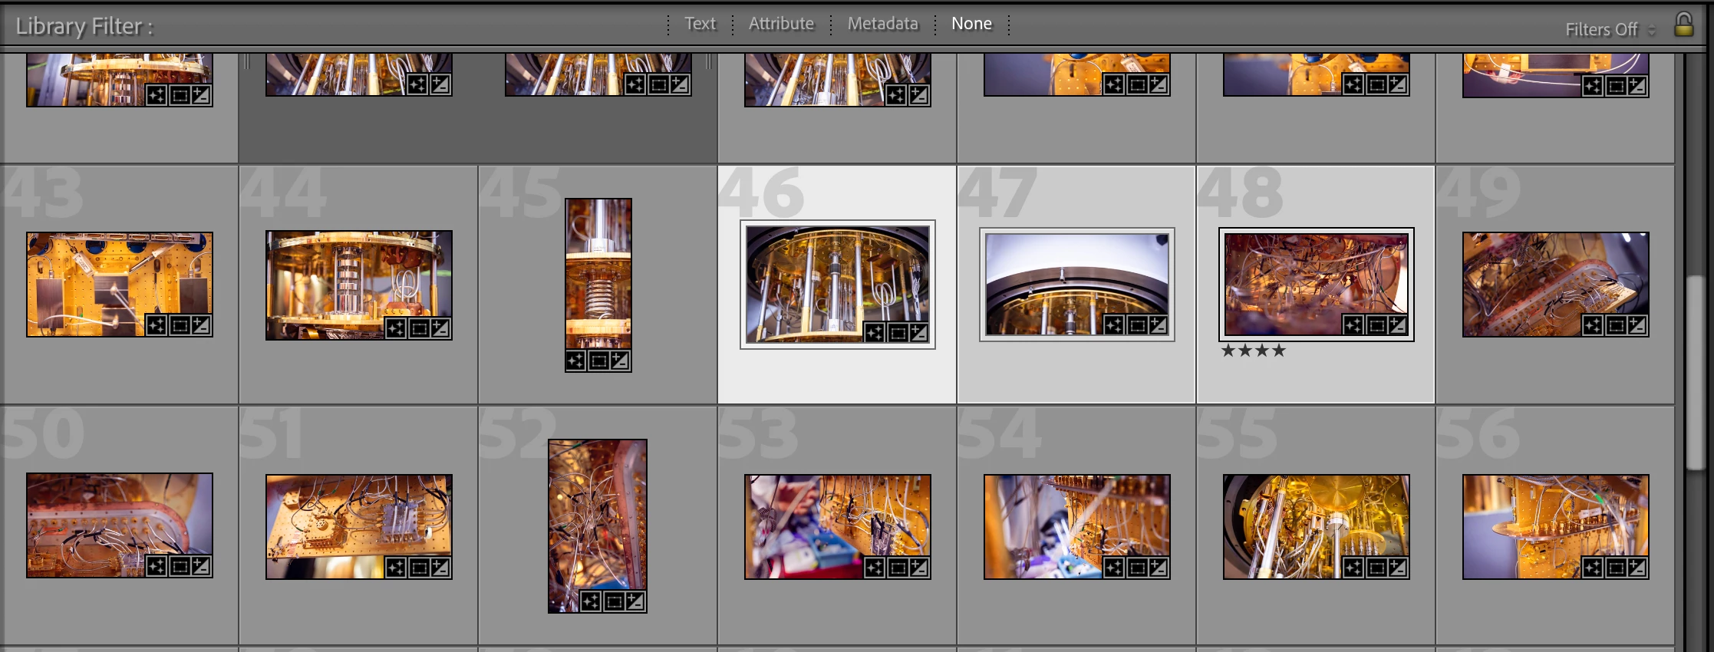Screen dimensions: 1714x652
Task: Click the sparkle badge on photo 49
Action: (1593, 326)
